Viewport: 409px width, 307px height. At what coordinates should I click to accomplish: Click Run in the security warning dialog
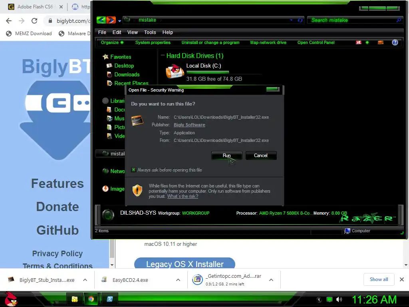(x=227, y=155)
